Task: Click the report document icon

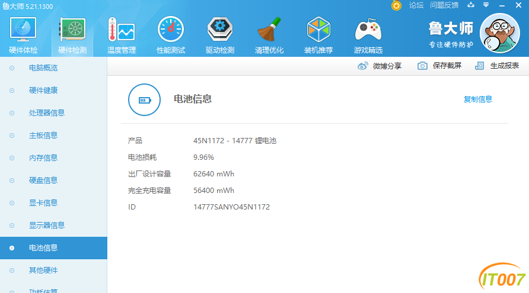Action: click(x=479, y=66)
